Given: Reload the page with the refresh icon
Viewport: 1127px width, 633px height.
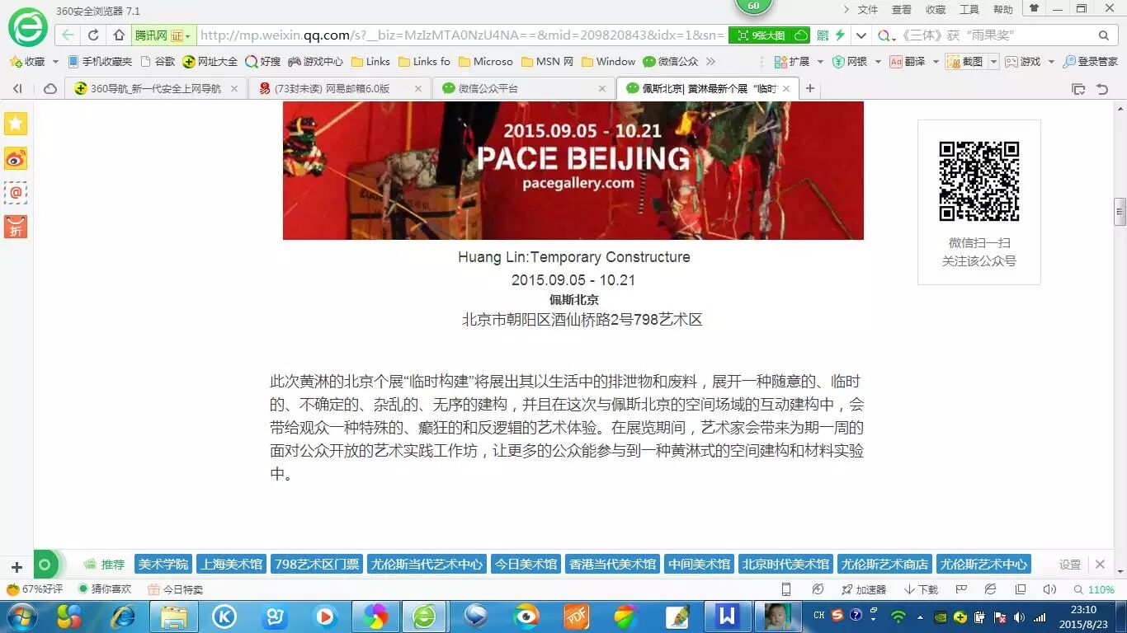Looking at the screenshot, I should click(93, 35).
